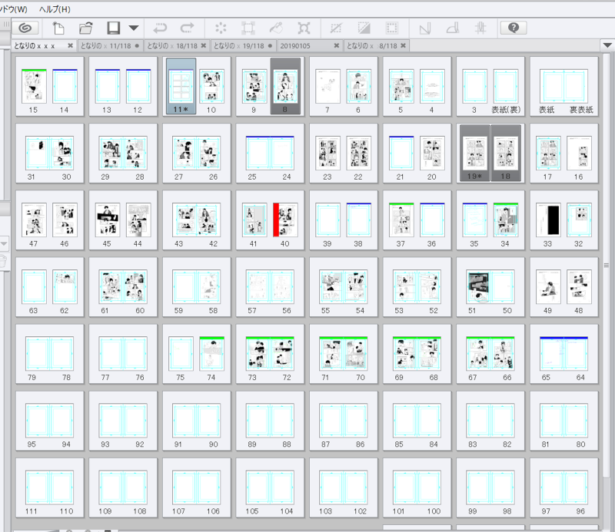The image size is (615, 532).
Task: Select page 51 thumbnail
Action: click(x=478, y=287)
